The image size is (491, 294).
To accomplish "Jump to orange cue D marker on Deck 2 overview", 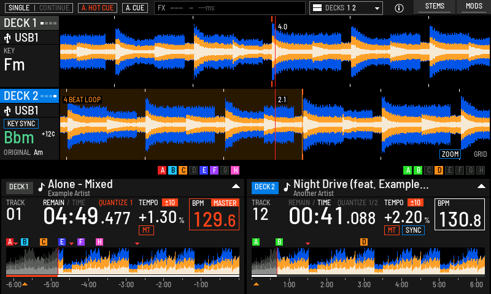I will [364, 242].
